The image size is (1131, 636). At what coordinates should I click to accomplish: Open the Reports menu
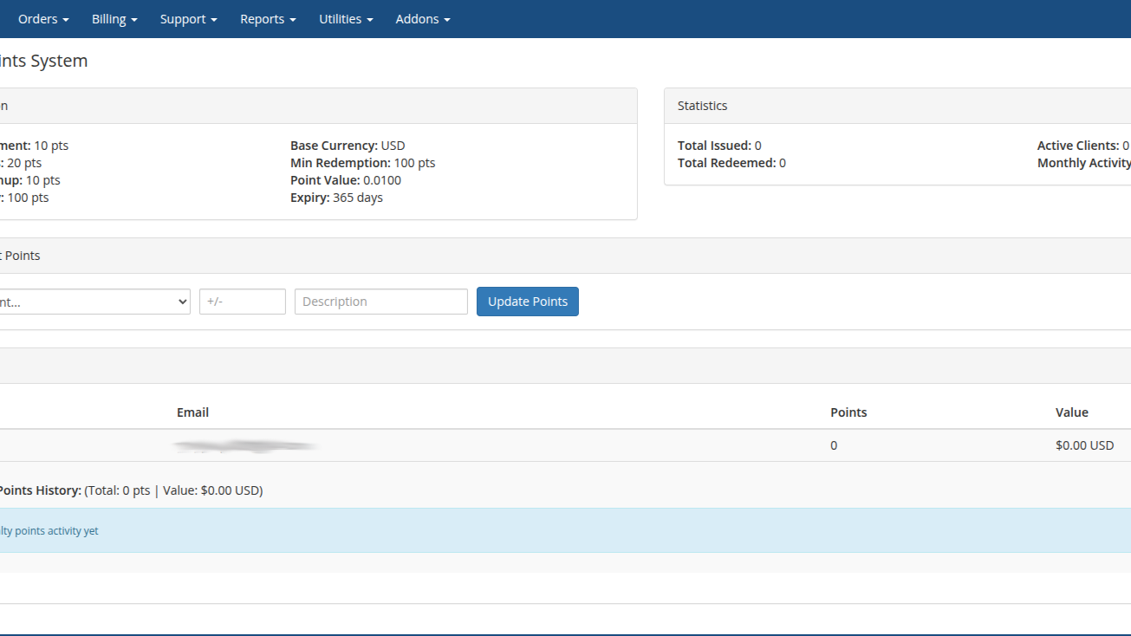[268, 19]
